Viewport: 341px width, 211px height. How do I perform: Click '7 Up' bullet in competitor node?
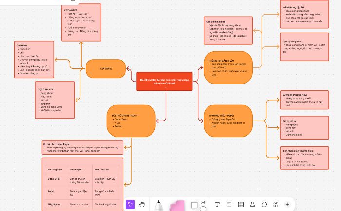coord(117,123)
